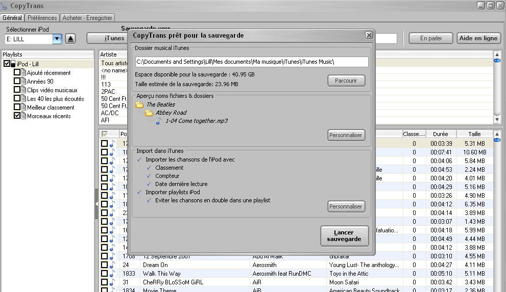Toggle the Compteur import option

(x=149, y=176)
